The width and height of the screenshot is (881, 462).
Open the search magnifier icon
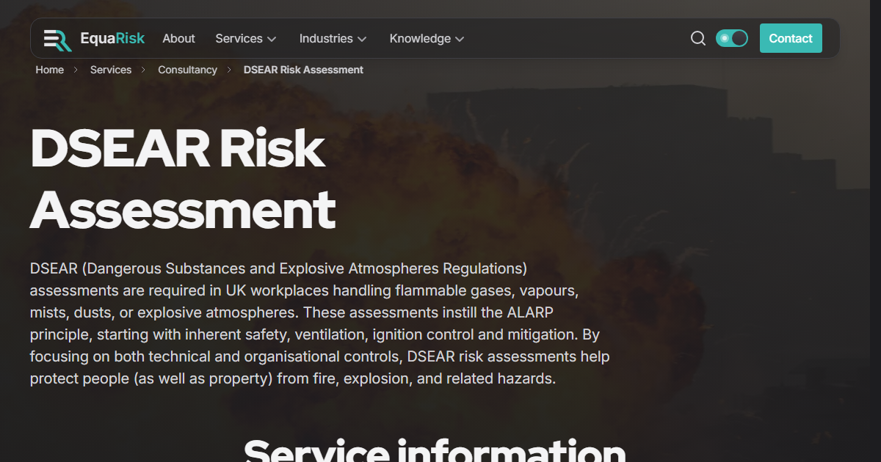click(x=698, y=38)
